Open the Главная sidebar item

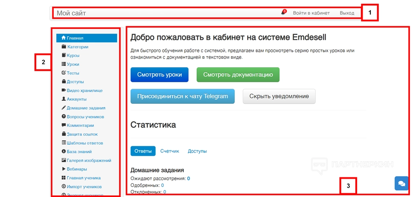point(86,38)
